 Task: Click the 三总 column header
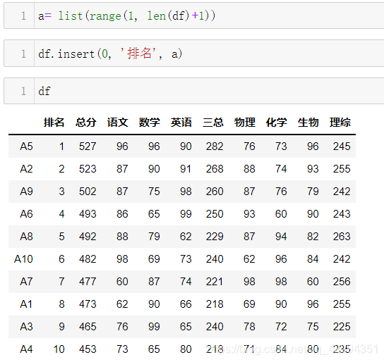(213, 122)
